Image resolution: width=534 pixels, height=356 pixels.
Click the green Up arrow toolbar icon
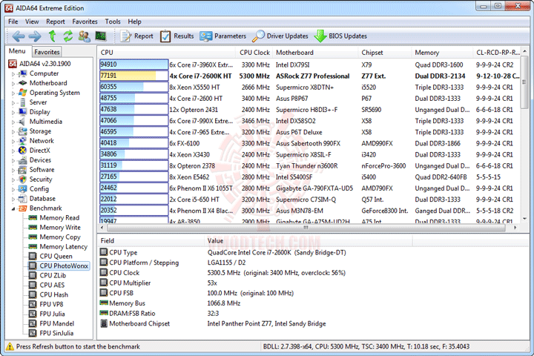[x=52, y=36]
